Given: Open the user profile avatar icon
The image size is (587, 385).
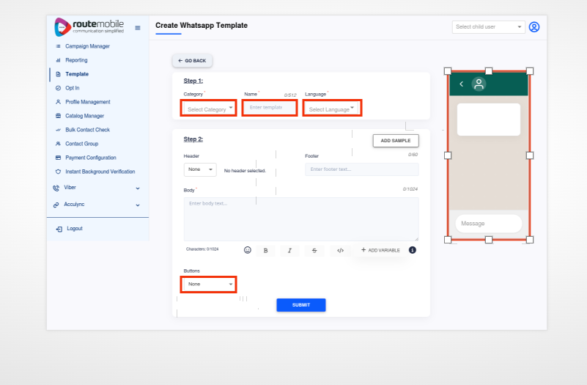Looking at the screenshot, I should [x=534, y=27].
